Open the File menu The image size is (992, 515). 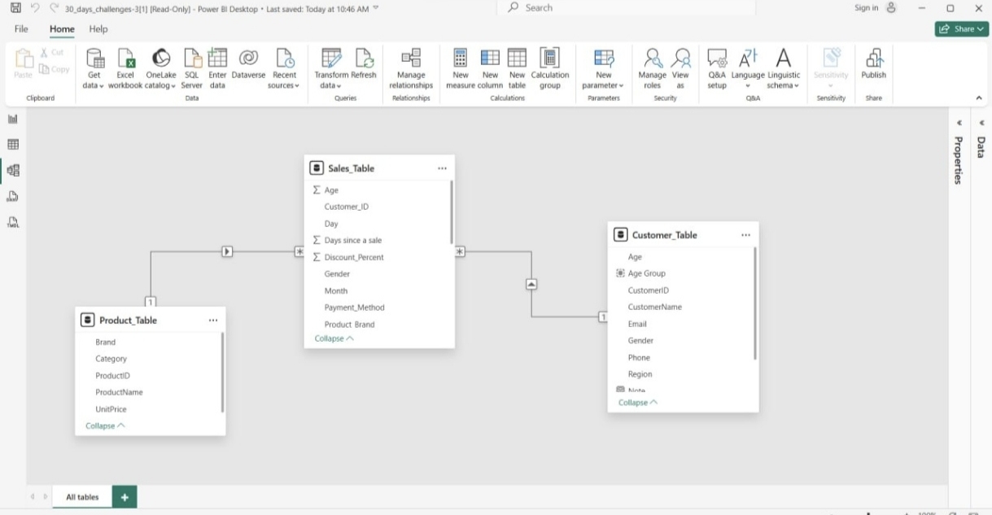coord(21,29)
